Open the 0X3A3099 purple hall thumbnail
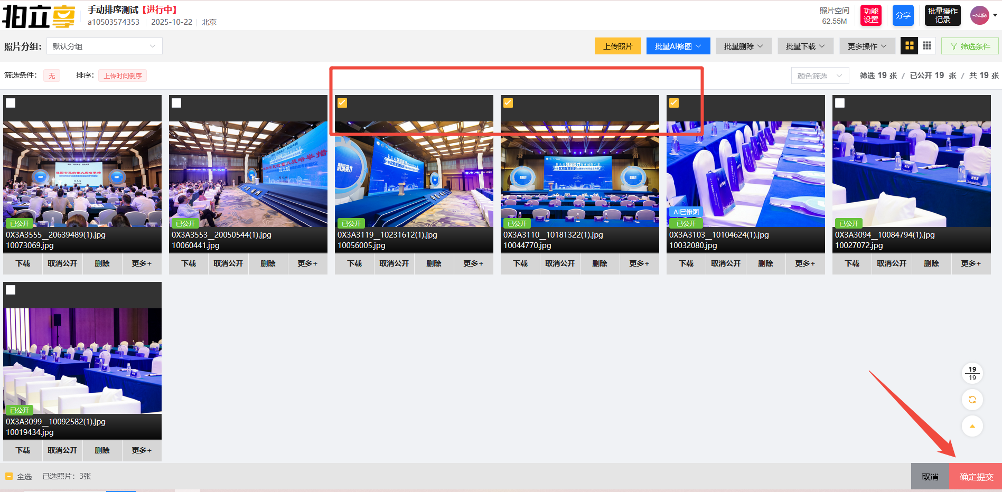Image resolution: width=1002 pixels, height=492 pixels. [82, 361]
